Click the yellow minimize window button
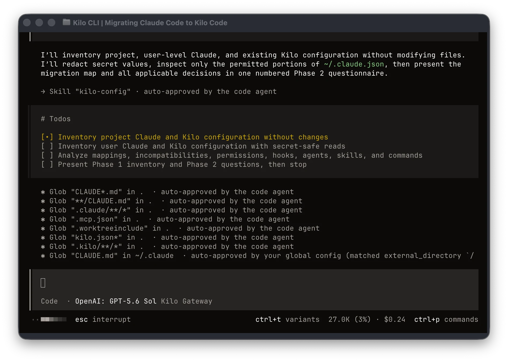The image size is (508, 362). (x=39, y=23)
